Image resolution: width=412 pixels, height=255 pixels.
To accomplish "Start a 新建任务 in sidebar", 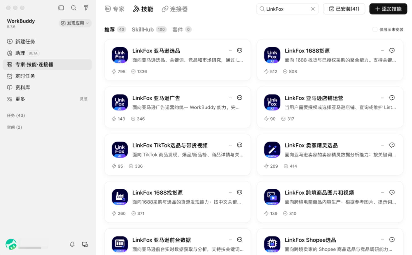I will 47,41.
